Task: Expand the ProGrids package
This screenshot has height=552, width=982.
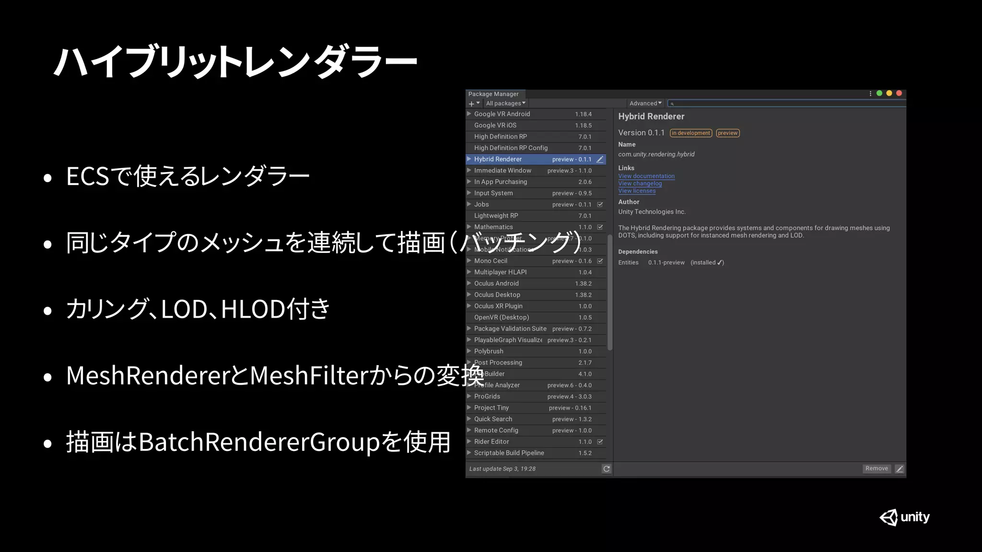Action: click(x=469, y=396)
